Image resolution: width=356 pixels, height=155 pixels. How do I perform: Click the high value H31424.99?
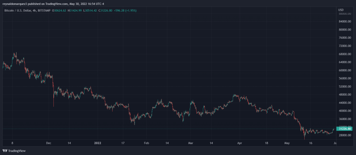(75, 10)
